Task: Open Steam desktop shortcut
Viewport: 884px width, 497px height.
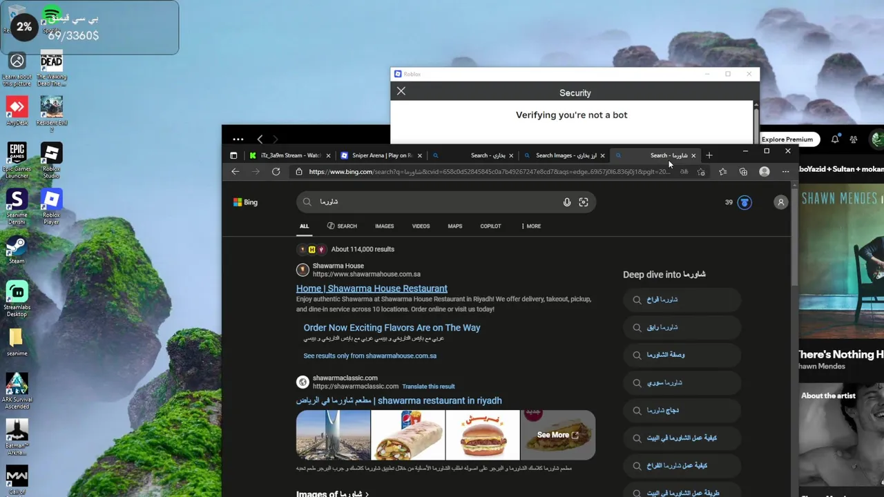Action: (17, 250)
